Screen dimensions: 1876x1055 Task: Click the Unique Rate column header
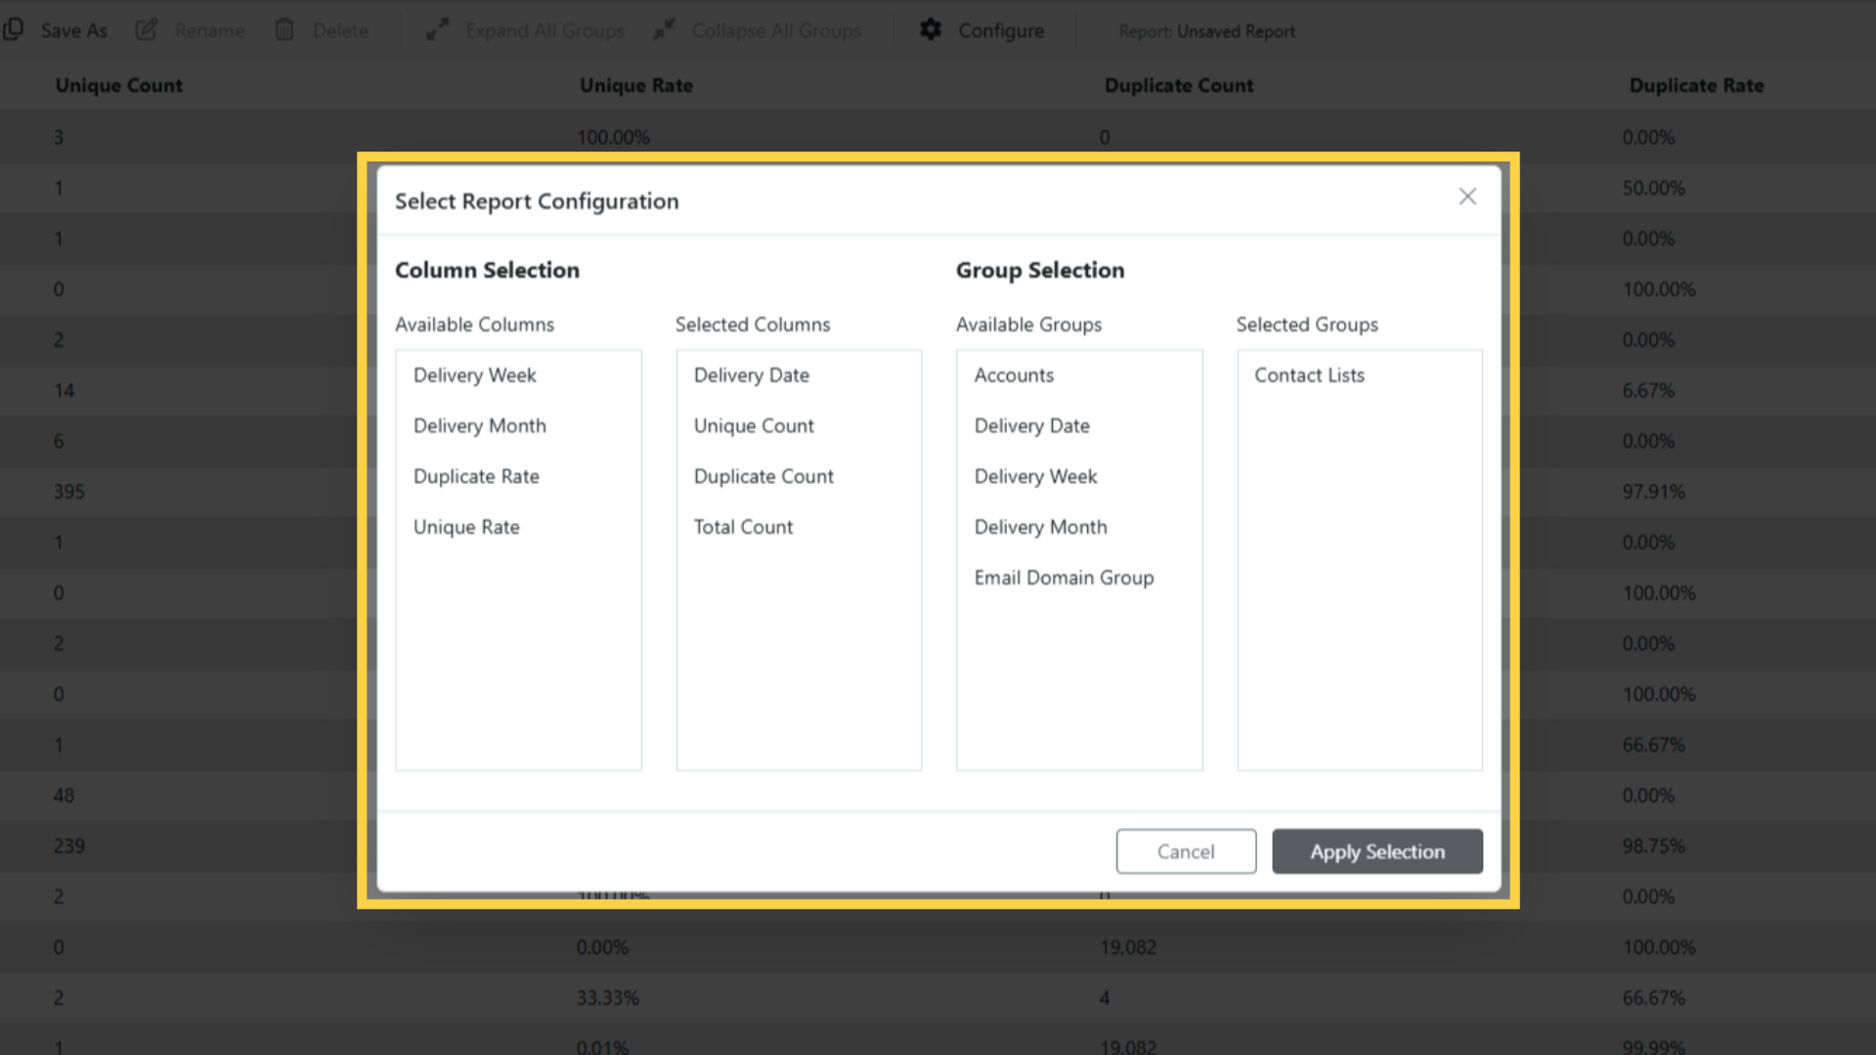coord(636,85)
